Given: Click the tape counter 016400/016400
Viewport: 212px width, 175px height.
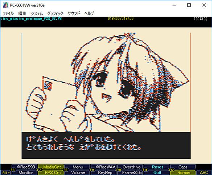Looking at the screenshot, I should coord(120,18).
